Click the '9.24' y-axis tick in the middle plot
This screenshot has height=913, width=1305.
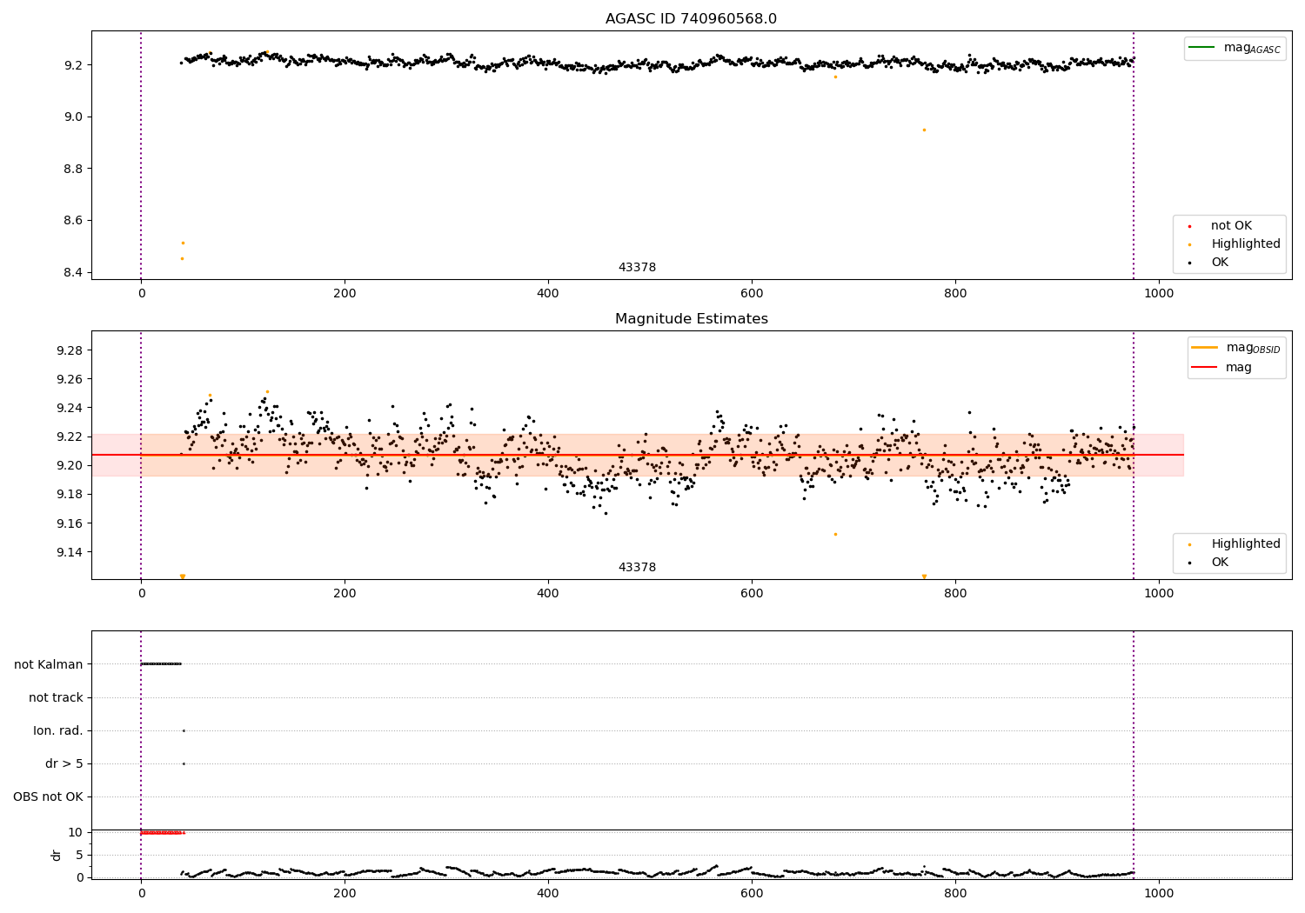70,409
